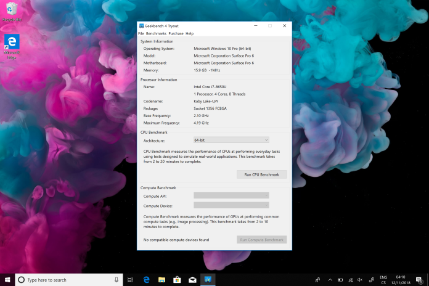429x286 pixels.
Task: Click the microphone icon in search box
Action: [116, 280]
